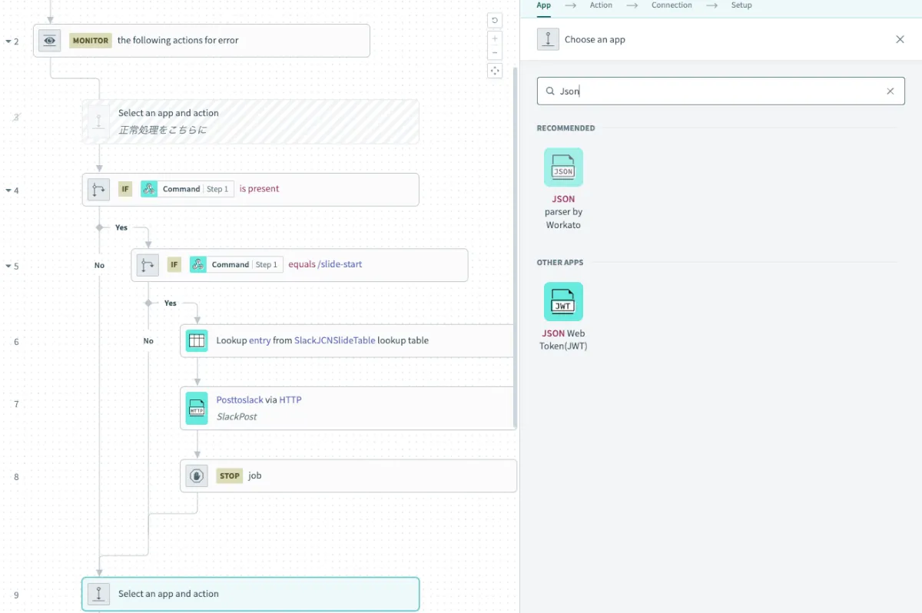Collapse step 2 Monitor block
The image size is (922, 613).
(8, 41)
